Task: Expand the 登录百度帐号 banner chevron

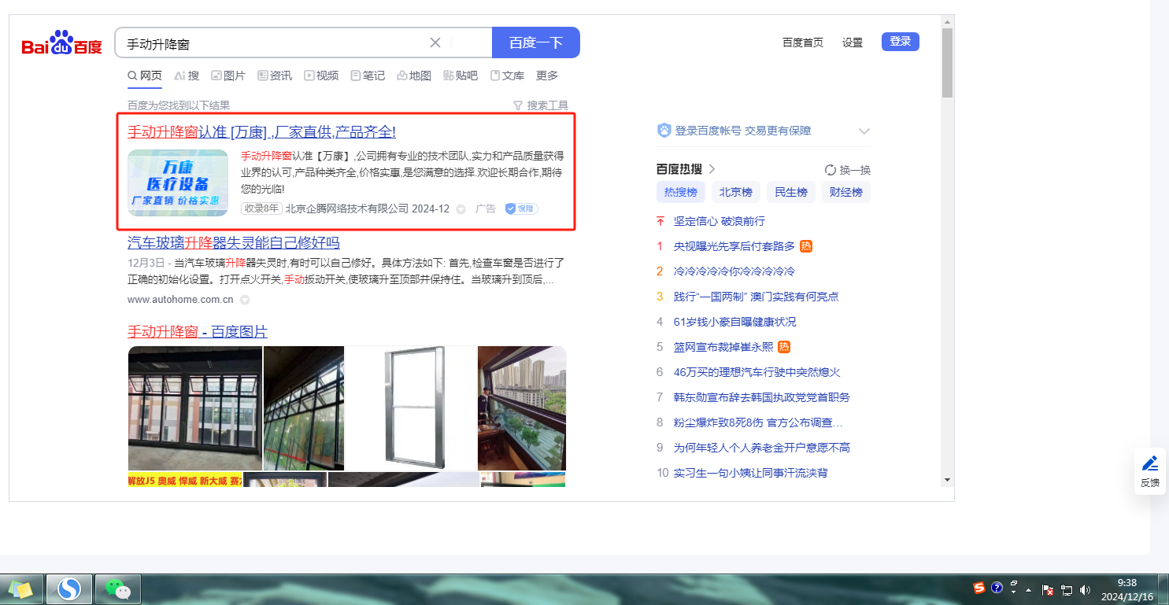Action: pyautogui.click(x=864, y=131)
